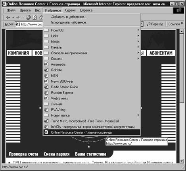Open the Каналы favorites folder
This screenshot has width=186, height=171.
click(x=57, y=47)
